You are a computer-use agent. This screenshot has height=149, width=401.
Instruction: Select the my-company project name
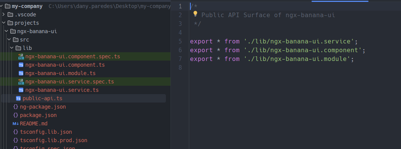pos(27,6)
